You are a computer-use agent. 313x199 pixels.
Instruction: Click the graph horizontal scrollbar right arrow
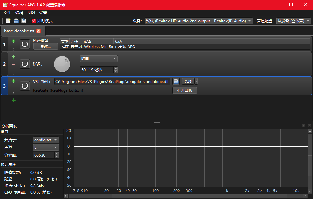click(305, 196)
